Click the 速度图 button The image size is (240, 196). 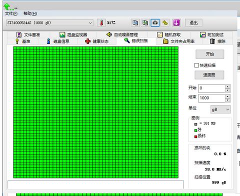click(209, 75)
